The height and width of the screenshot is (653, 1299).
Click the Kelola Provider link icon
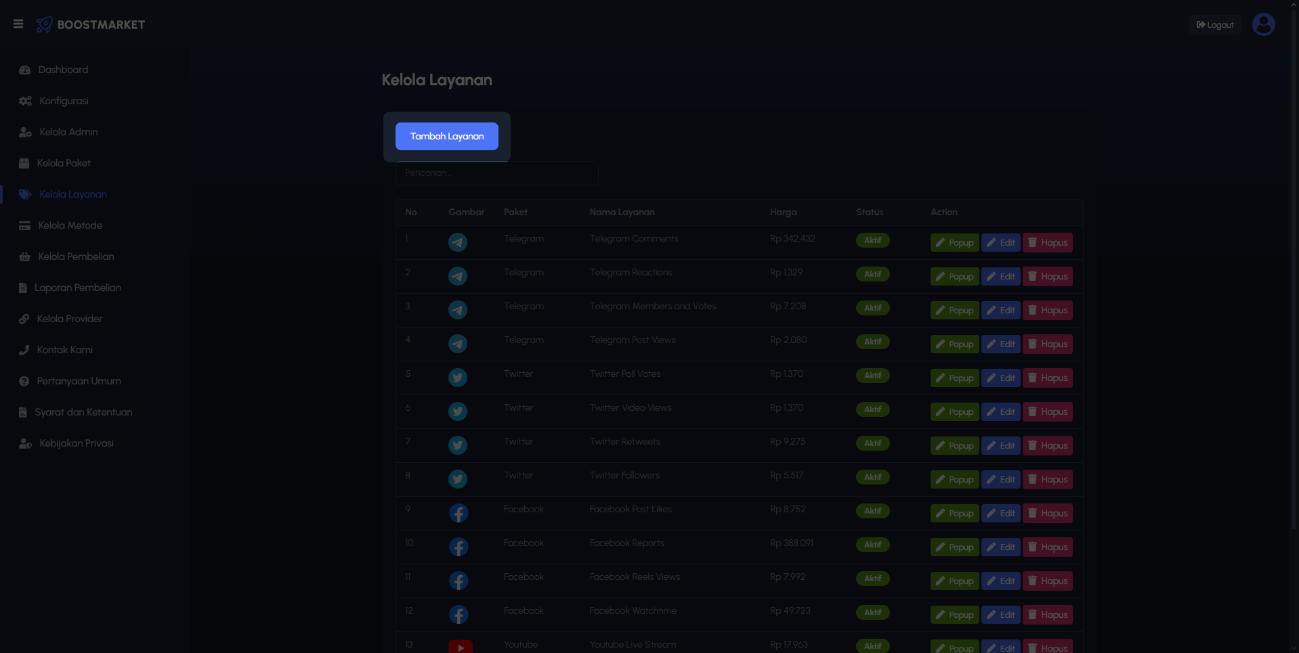[24, 319]
